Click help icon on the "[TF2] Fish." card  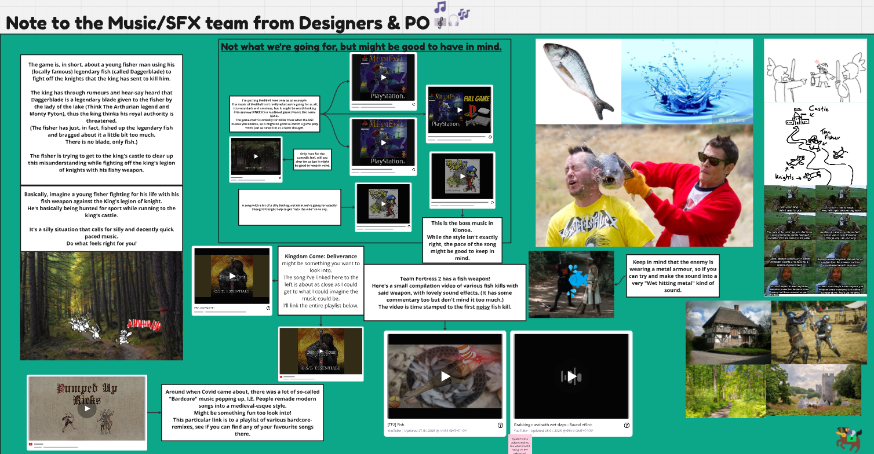pos(500,425)
